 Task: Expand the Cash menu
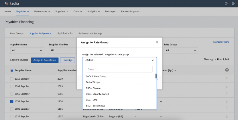click(78, 11)
